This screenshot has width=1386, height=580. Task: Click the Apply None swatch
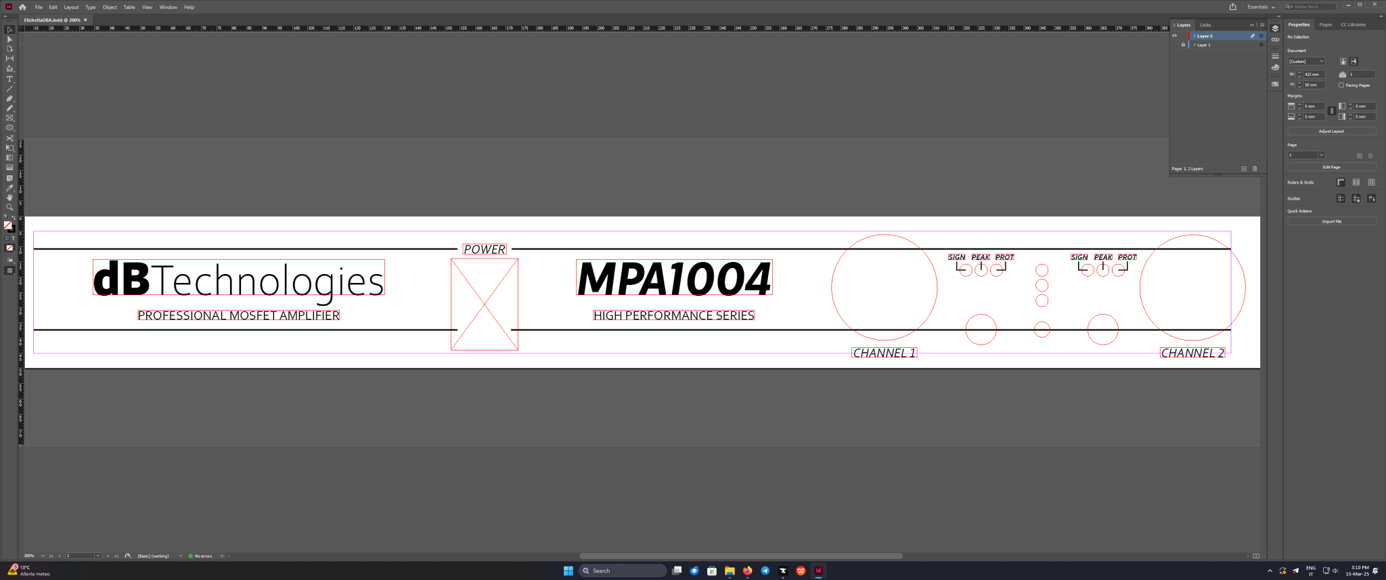coord(9,248)
